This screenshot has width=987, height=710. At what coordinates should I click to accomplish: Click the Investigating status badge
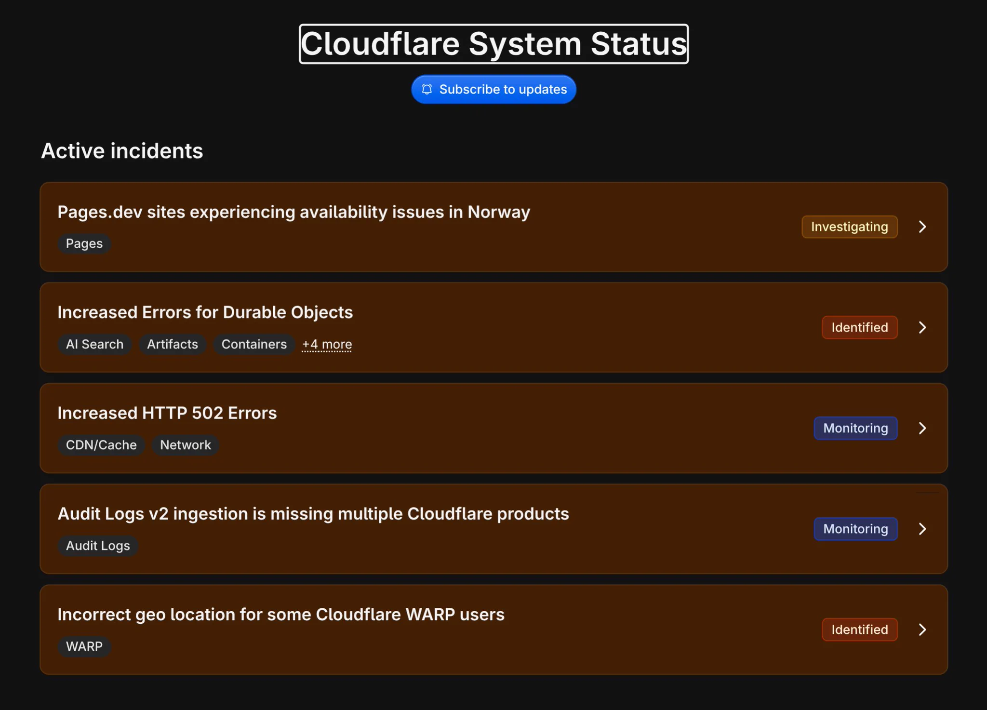849,227
